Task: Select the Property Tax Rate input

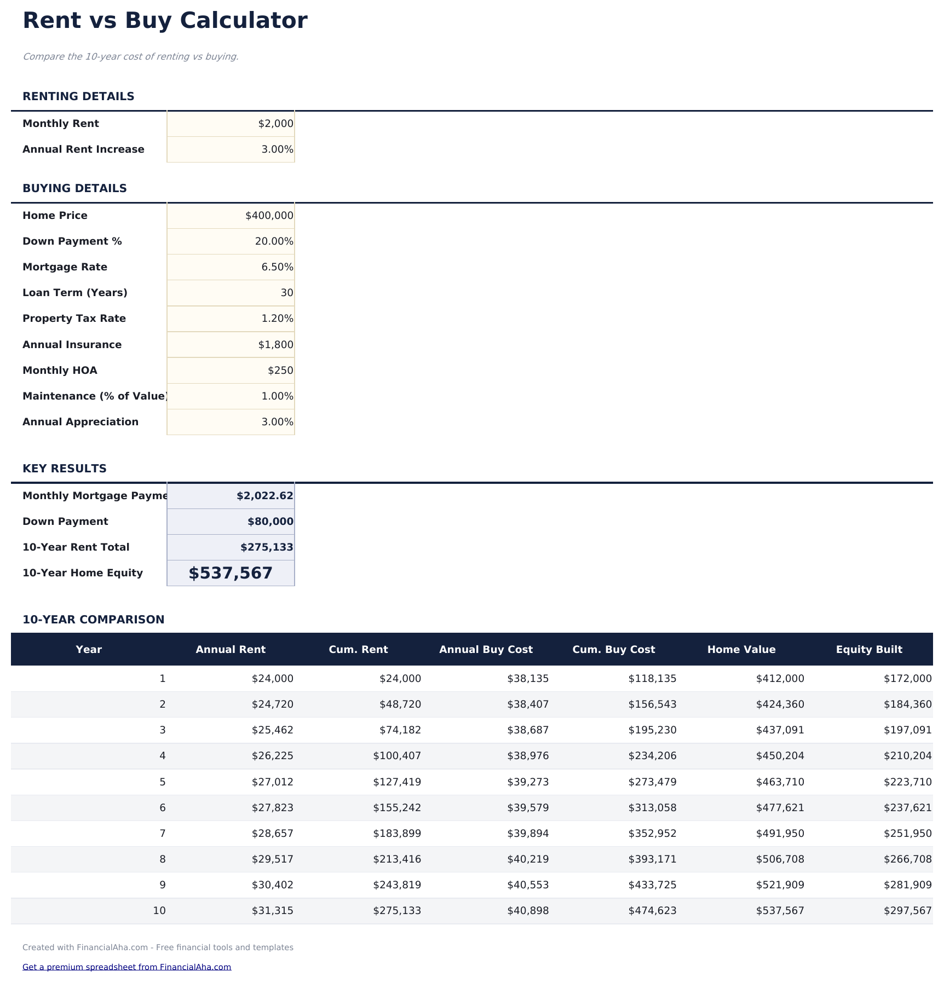Action: (x=231, y=319)
